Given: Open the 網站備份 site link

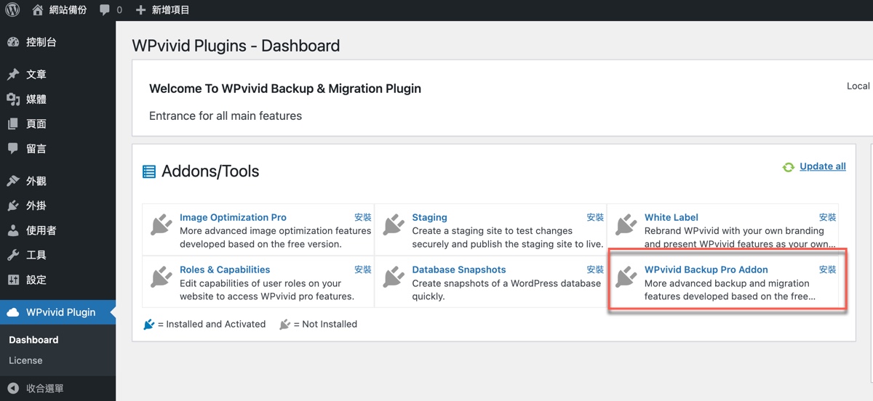Looking at the screenshot, I should [x=60, y=10].
